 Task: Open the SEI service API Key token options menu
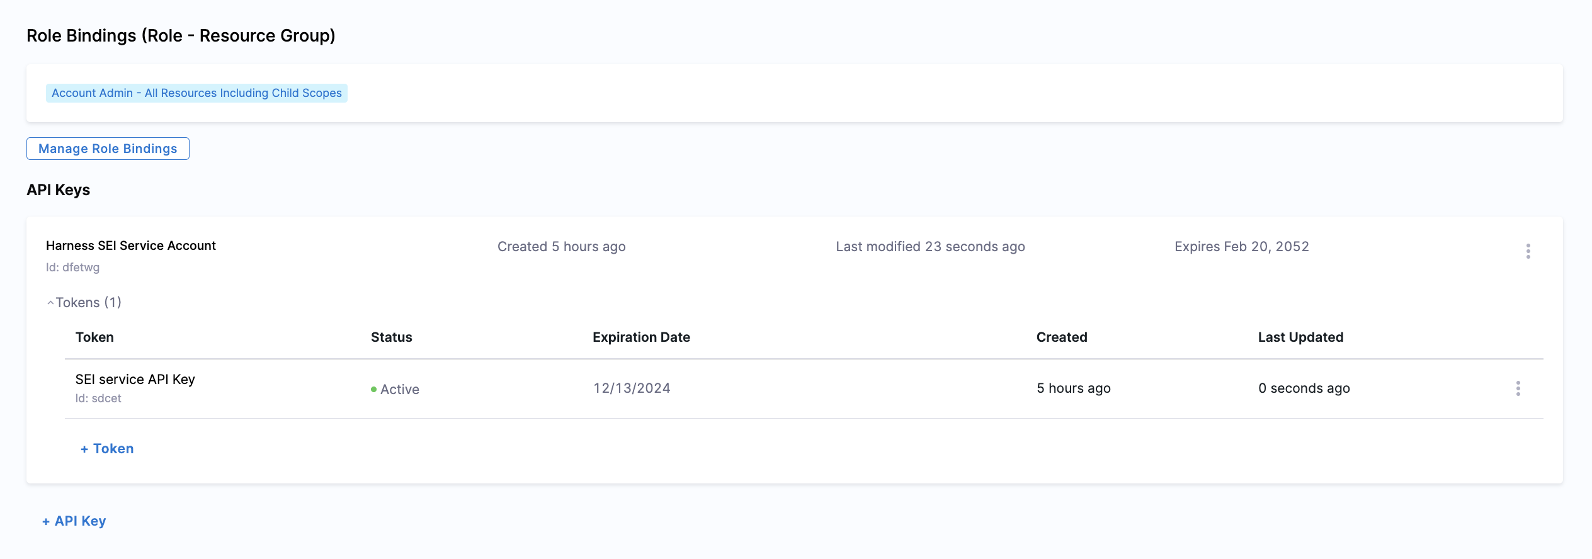point(1518,388)
